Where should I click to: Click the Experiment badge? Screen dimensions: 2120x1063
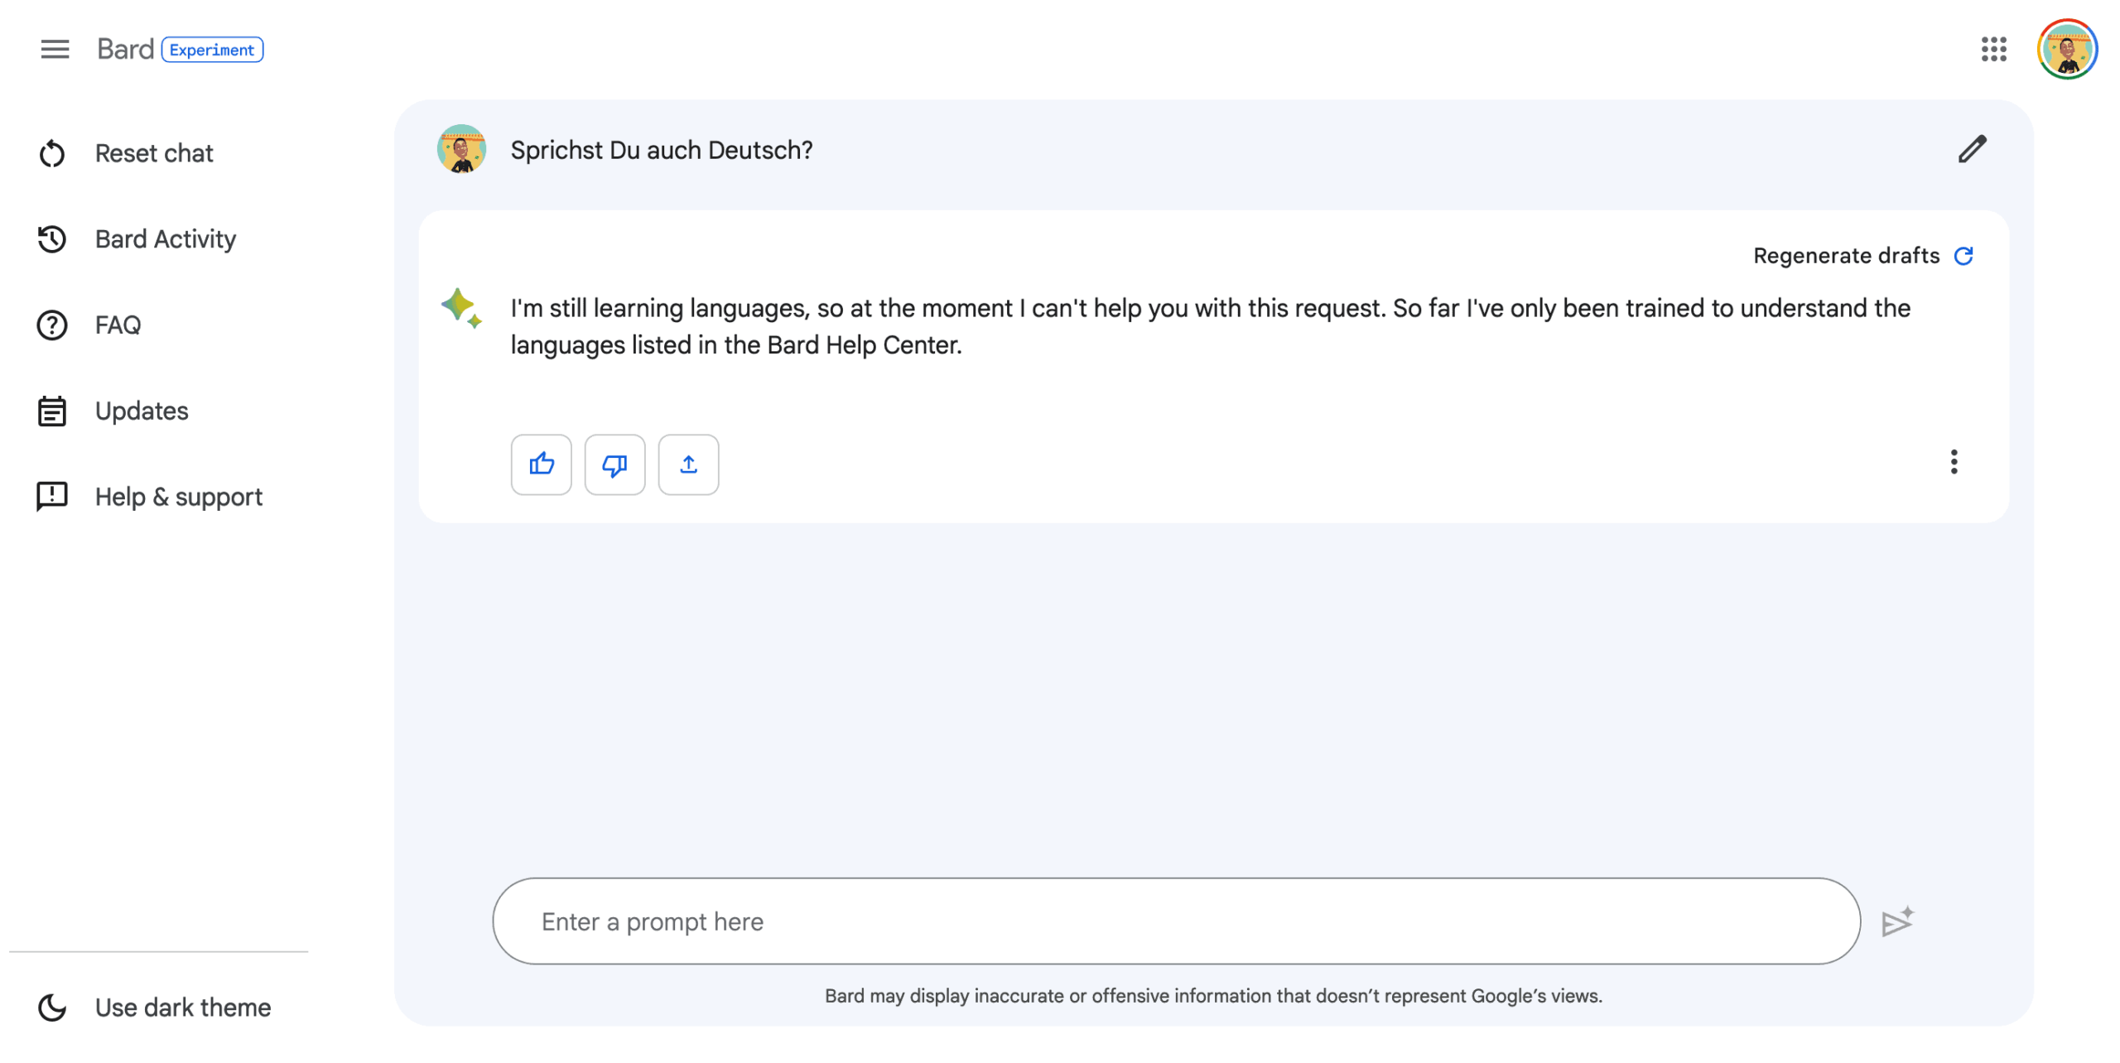coord(212,50)
